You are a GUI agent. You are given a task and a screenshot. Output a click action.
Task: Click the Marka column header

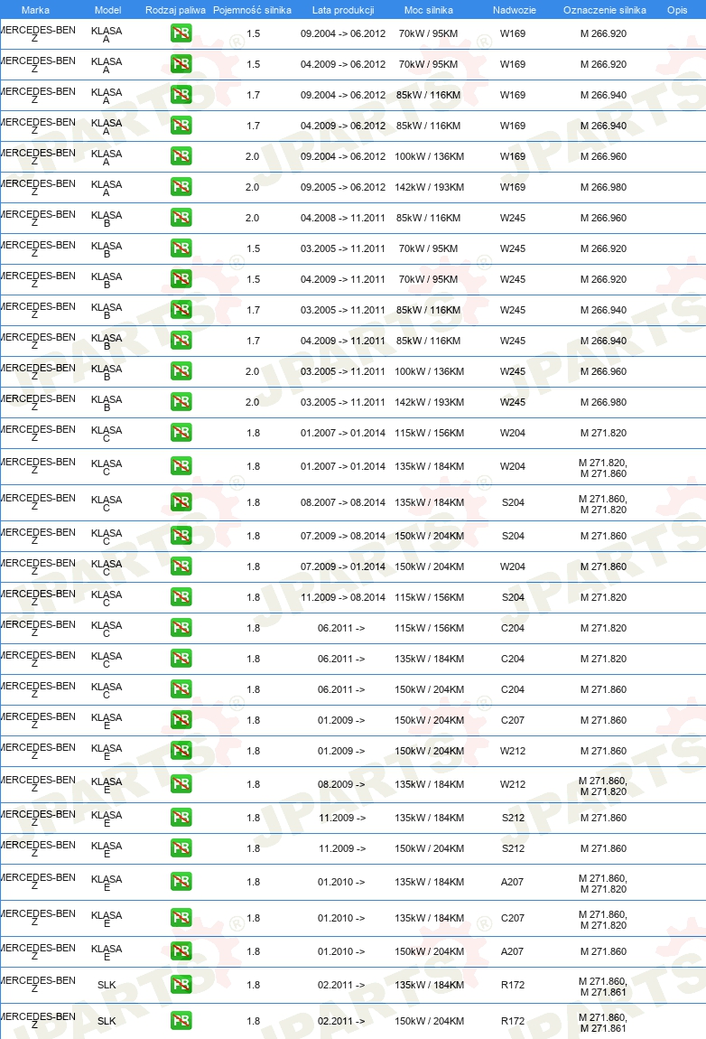[35, 10]
